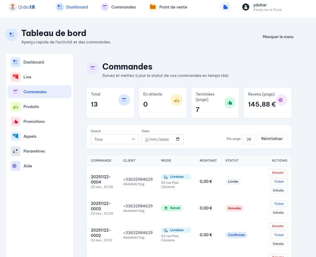Hide the sidebar with Masquer le menu
The width and height of the screenshot is (316, 257).
278,37
